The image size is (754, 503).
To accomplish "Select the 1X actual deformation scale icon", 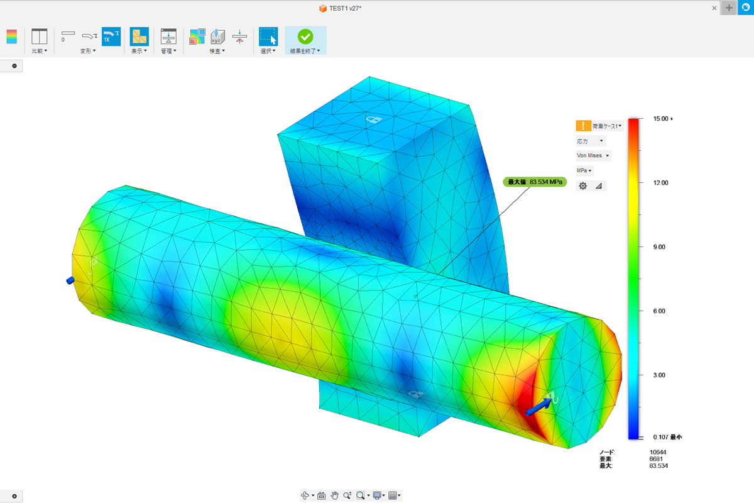I will 111,36.
